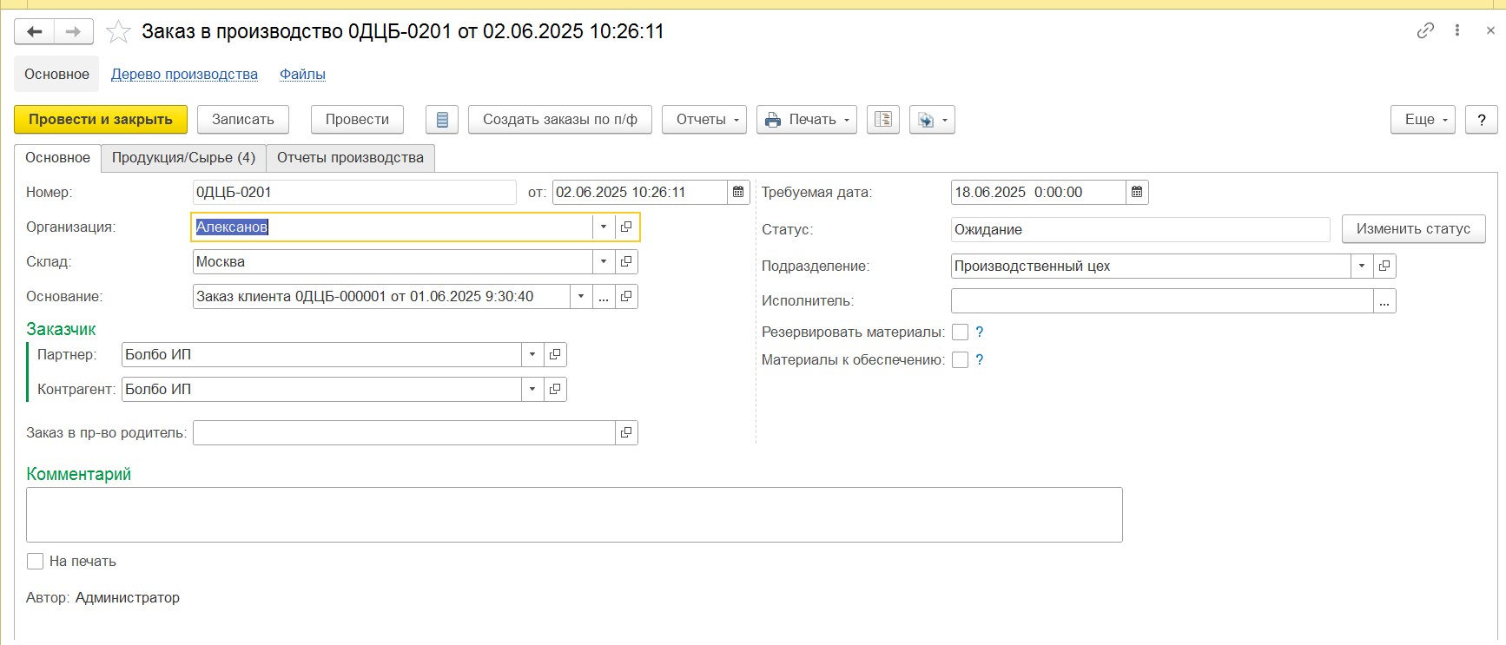1506x645 pixels.
Task: Click the structure report icon next to Печать
Action: [883, 120]
